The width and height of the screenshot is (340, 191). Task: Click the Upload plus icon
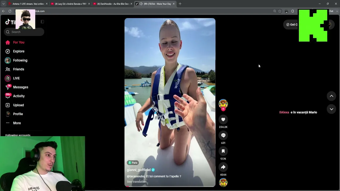coord(8,105)
